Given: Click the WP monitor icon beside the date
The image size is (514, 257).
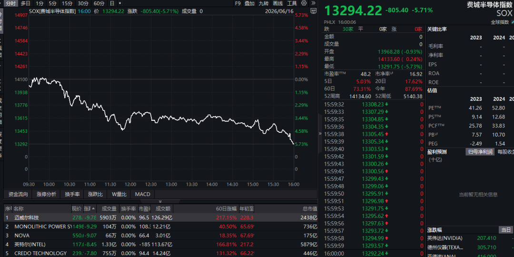Looking at the screenshot, I should coord(313,11).
